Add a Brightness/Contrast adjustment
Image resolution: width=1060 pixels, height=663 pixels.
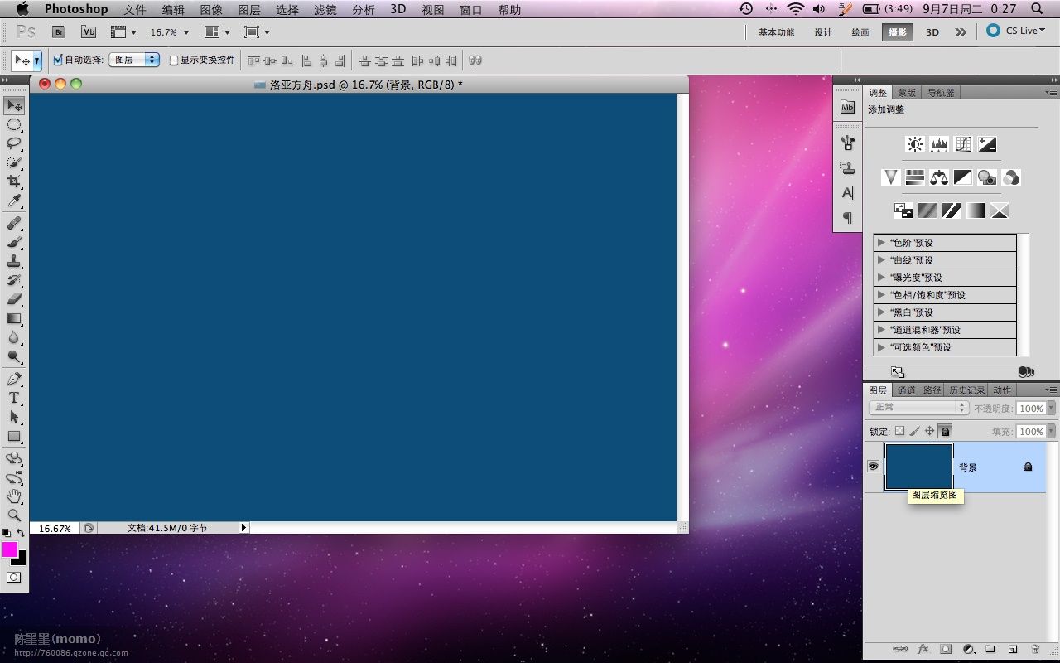pos(914,144)
